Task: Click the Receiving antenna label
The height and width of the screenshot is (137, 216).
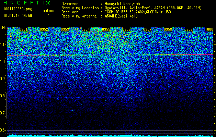Action: pos(79,16)
